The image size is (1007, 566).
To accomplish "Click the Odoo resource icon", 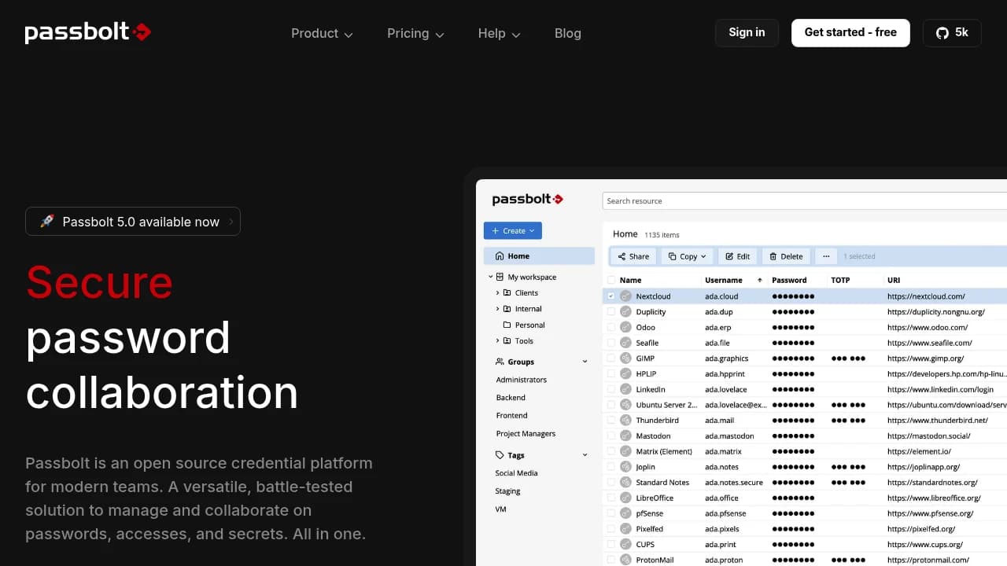I will point(626,327).
